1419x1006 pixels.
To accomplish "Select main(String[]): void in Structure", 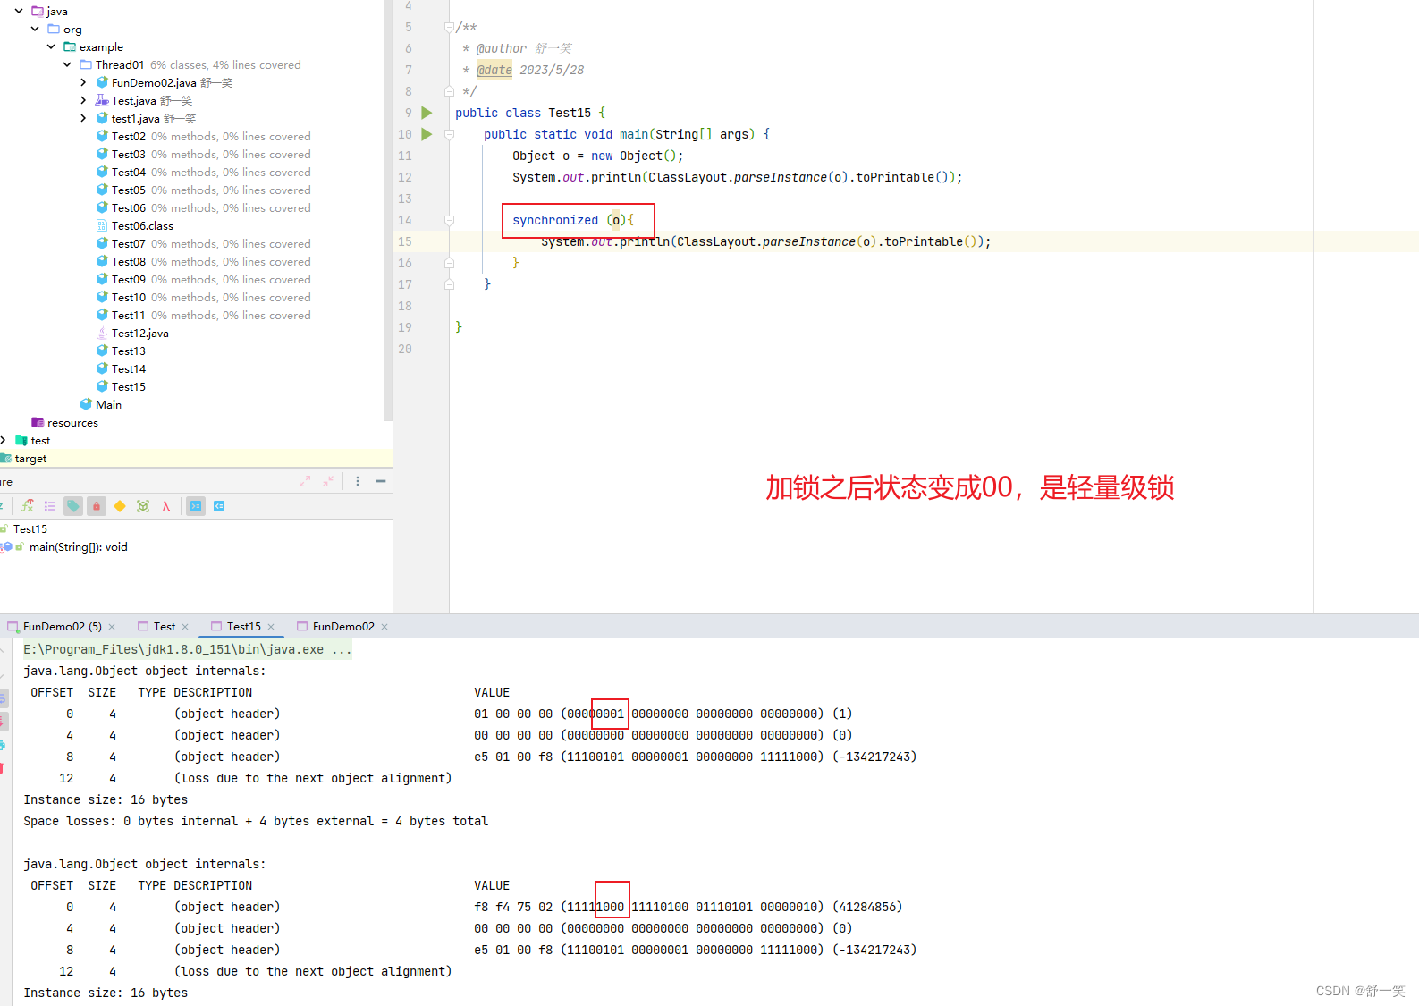I will 79,546.
